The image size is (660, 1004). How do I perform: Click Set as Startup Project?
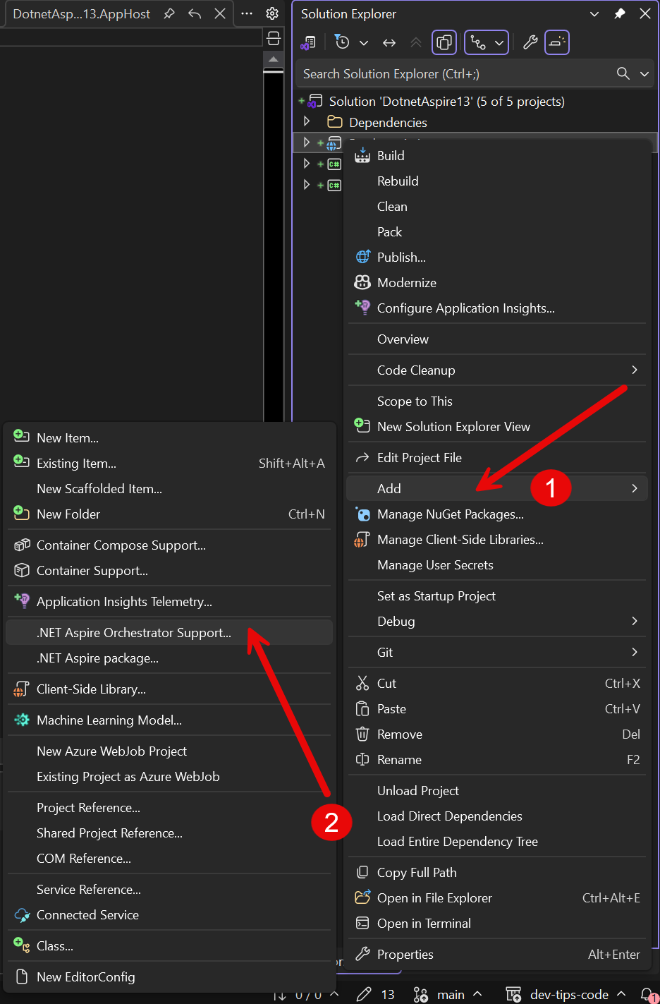[x=436, y=596]
